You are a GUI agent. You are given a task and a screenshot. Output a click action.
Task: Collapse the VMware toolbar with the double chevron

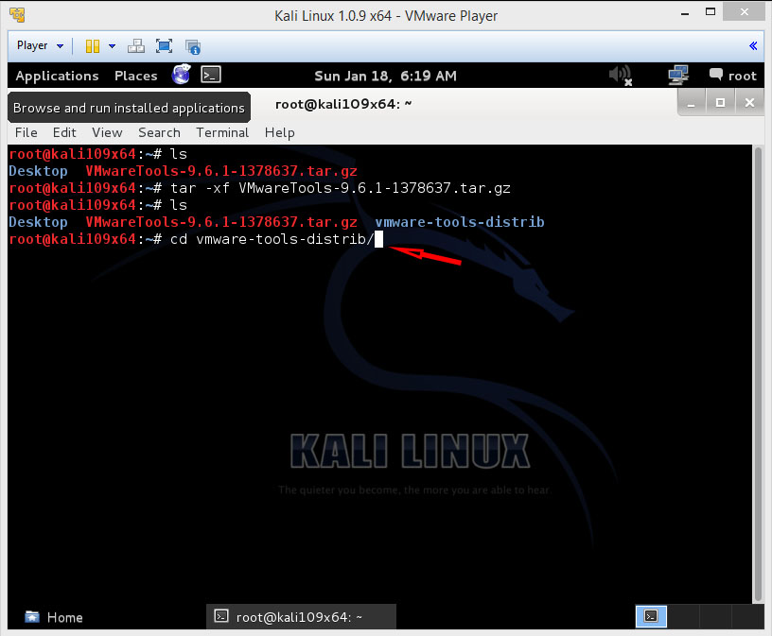pyautogui.click(x=753, y=45)
